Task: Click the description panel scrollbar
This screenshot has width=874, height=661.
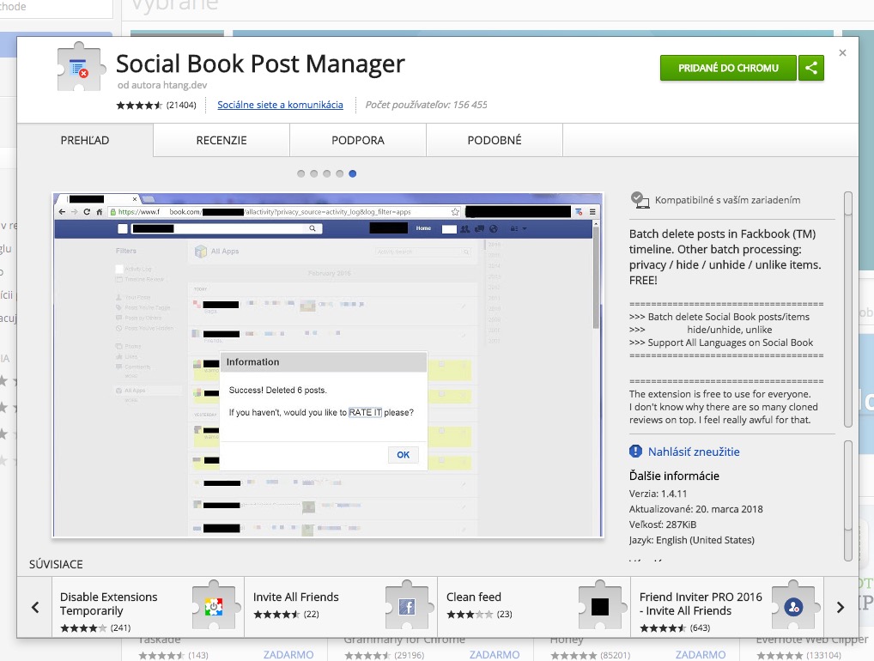Action: (x=847, y=309)
